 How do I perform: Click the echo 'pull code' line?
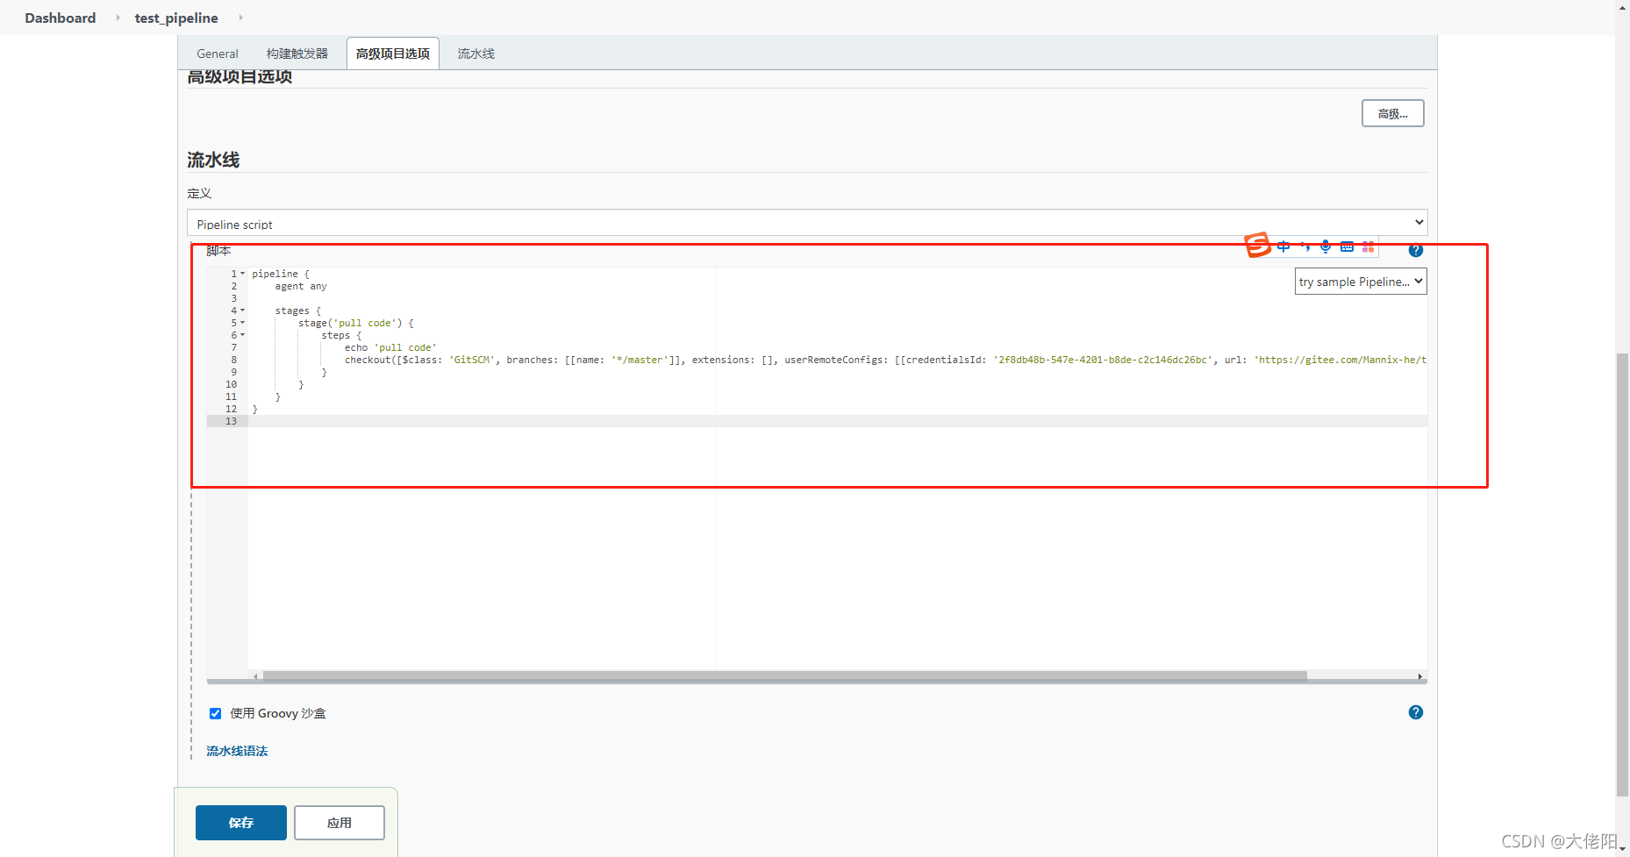[x=390, y=347]
